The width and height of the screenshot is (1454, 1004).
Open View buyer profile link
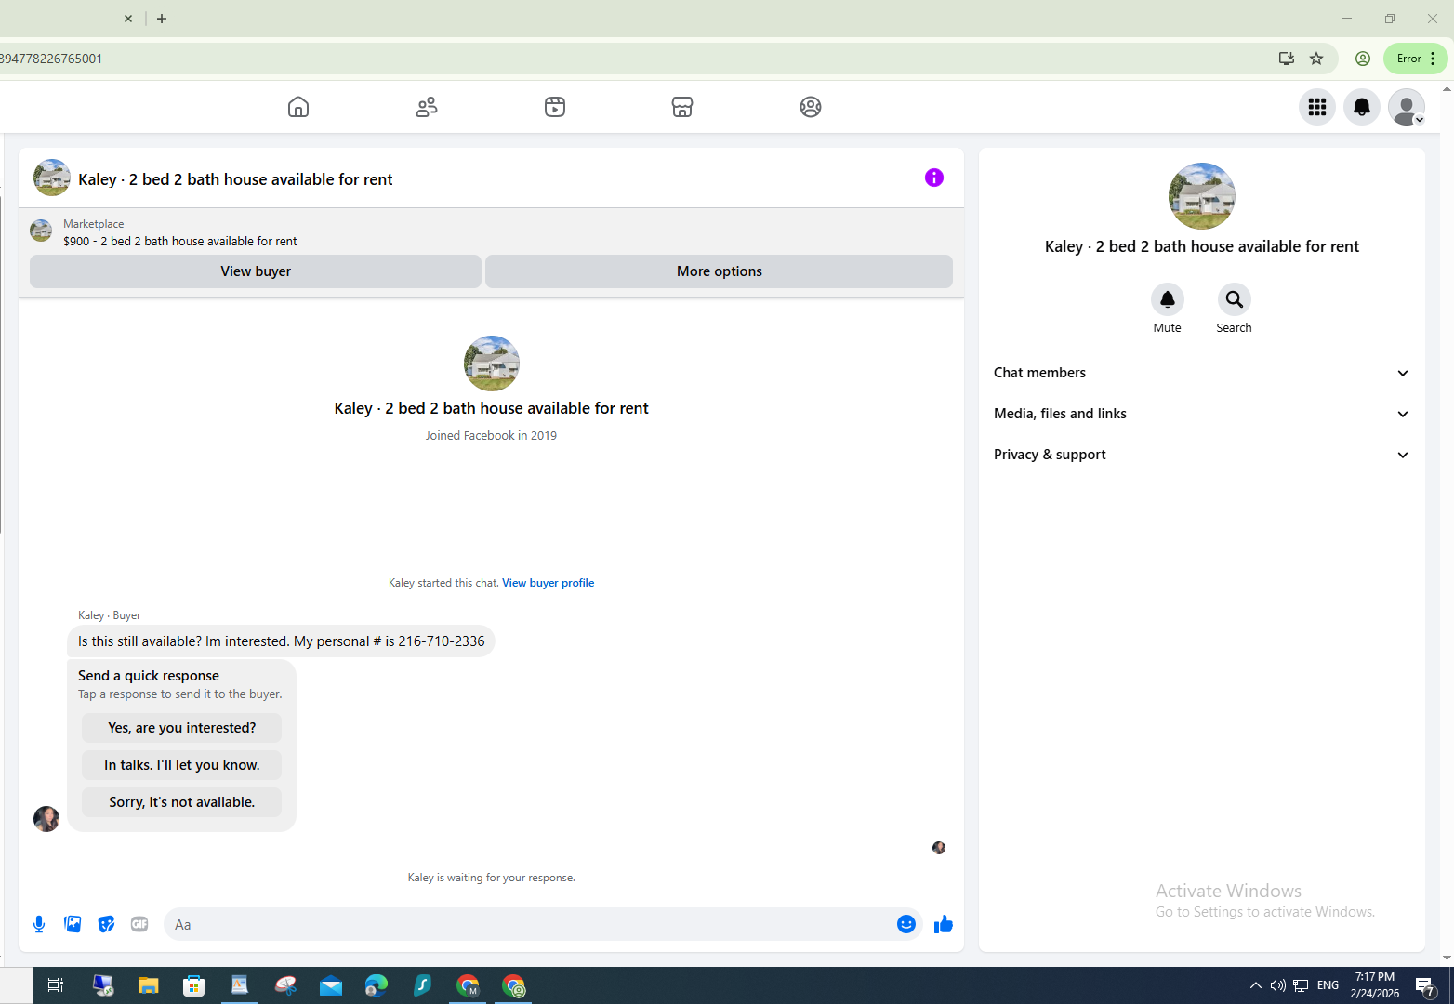[549, 583]
